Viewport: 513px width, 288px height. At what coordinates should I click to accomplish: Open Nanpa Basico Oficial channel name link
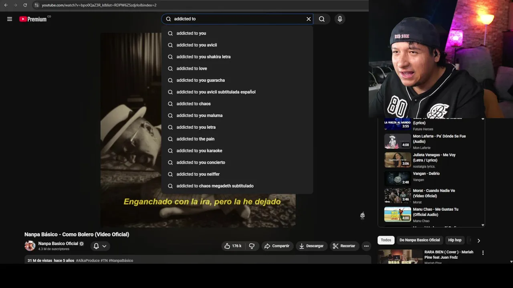(x=58, y=244)
